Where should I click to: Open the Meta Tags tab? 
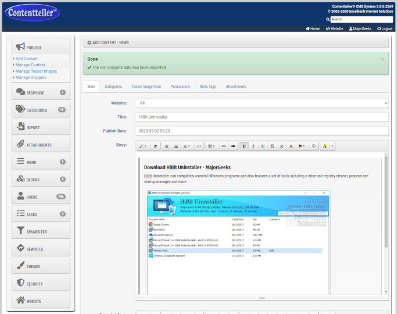pyautogui.click(x=208, y=87)
